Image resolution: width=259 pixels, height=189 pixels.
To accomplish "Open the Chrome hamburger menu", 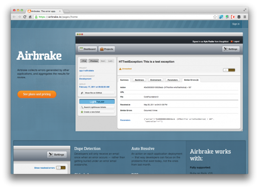I will tap(245, 17).
